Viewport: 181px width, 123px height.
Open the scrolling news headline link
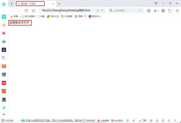54,120
